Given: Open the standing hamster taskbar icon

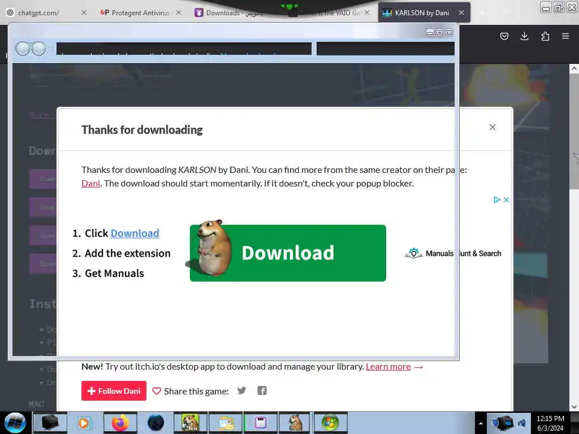Looking at the screenshot, I should [x=295, y=423].
